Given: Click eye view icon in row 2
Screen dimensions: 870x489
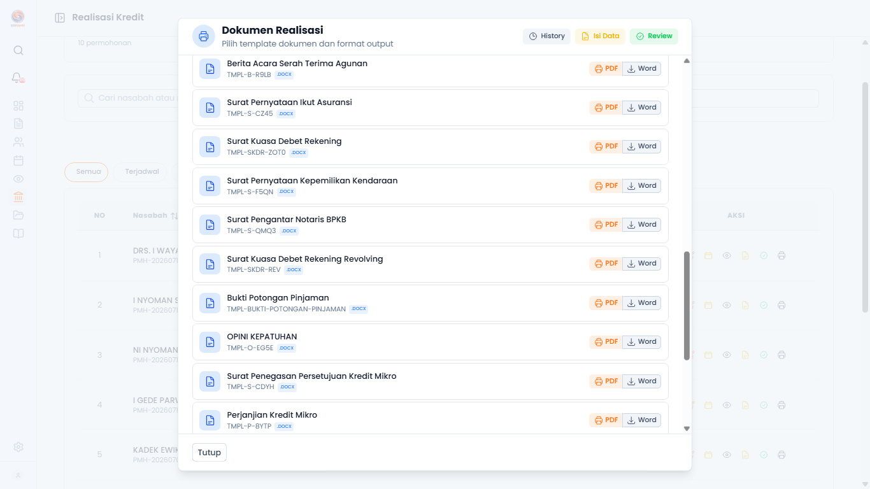Looking at the screenshot, I should (x=727, y=305).
